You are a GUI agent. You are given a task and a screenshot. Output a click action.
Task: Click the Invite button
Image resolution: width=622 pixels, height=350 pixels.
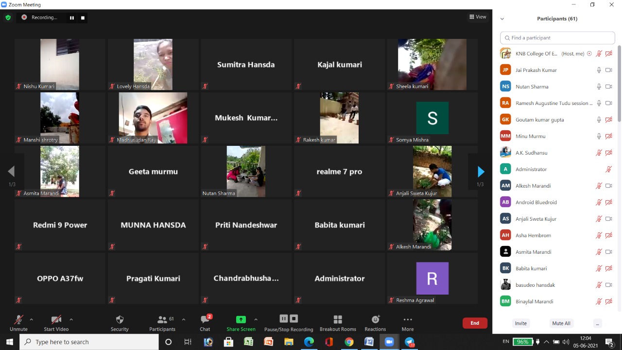point(521,323)
